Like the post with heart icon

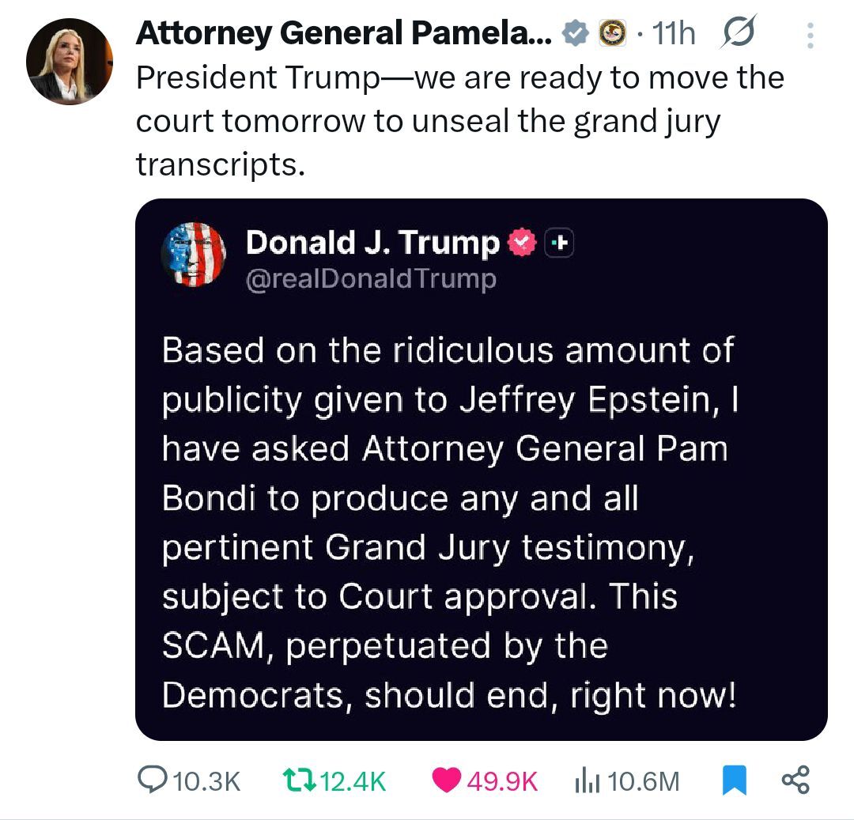[x=447, y=780]
